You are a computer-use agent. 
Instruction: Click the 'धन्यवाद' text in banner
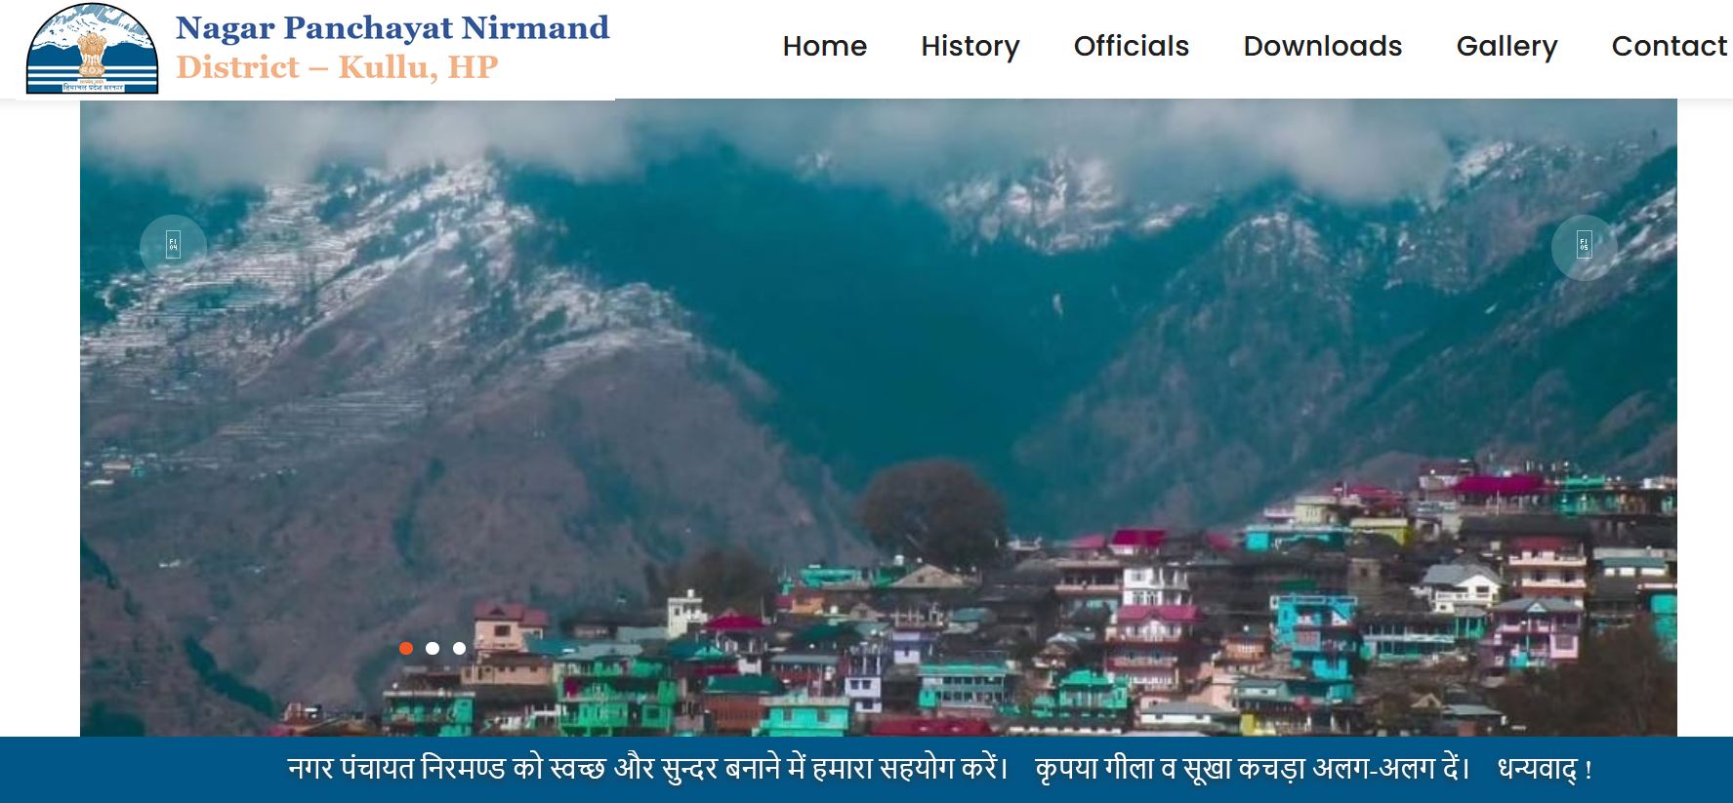click(x=1538, y=769)
